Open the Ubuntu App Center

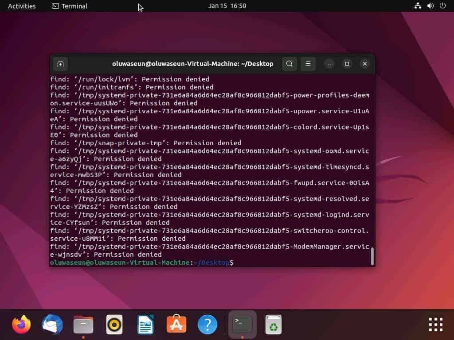(x=176, y=324)
